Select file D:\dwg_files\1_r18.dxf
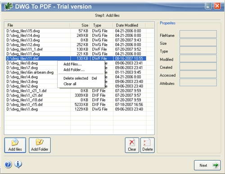Screen dimensions: 225x174 click(x=24, y=100)
